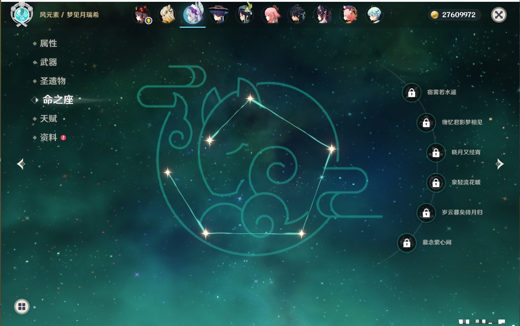Screen dimensions: 520x326
Task: Close the character screen with the X button
Action: (x=499, y=15)
